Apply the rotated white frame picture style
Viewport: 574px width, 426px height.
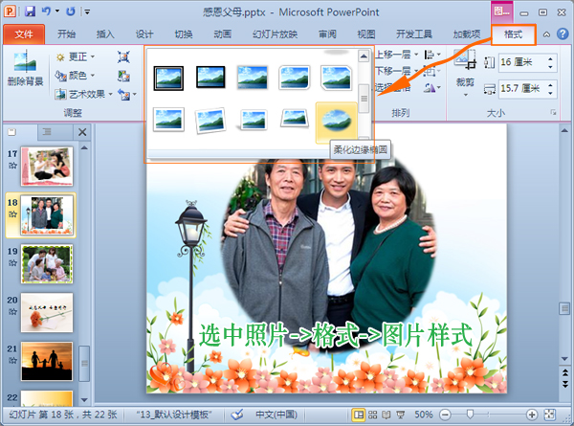point(210,121)
